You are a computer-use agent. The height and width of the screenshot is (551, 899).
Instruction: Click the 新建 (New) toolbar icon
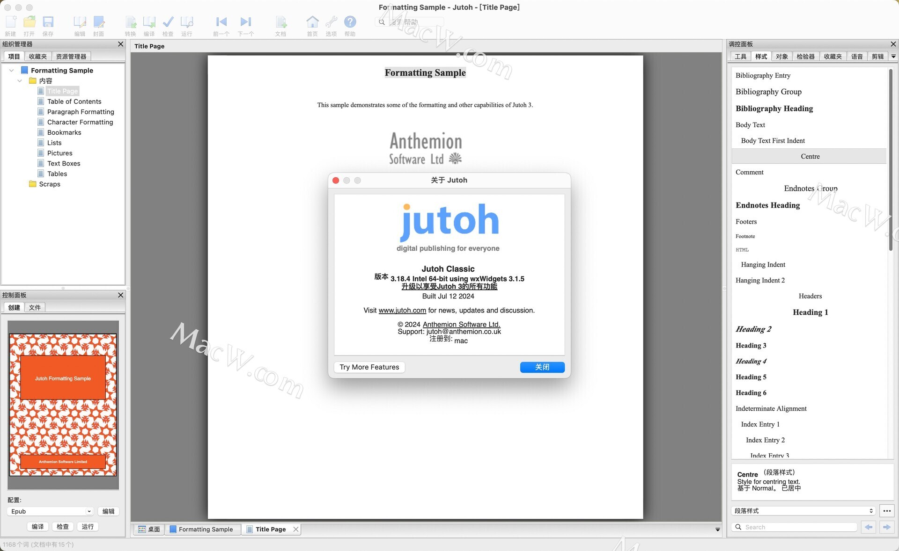[11, 26]
